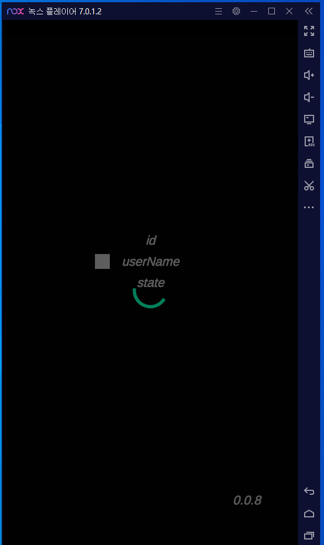The height and width of the screenshot is (545, 324).
Task: Open the screen display icon
Action: click(x=309, y=119)
